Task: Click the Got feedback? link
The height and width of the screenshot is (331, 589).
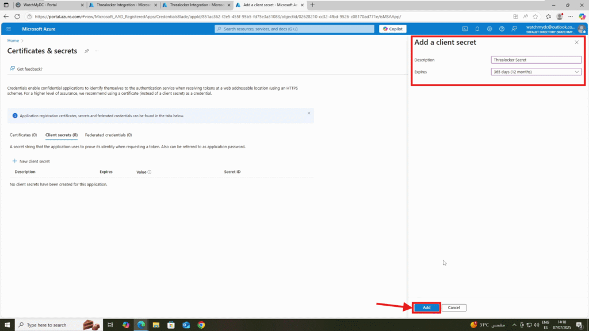Action: pos(26,69)
